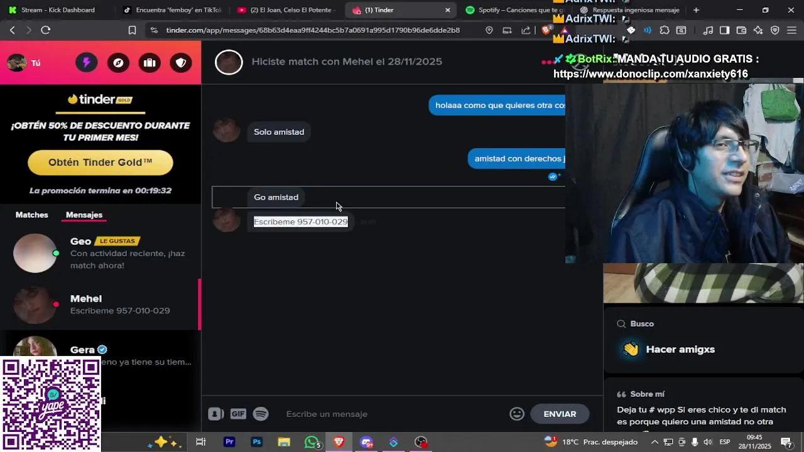
Task: Reload the Tinder page
Action: coord(45,30)
